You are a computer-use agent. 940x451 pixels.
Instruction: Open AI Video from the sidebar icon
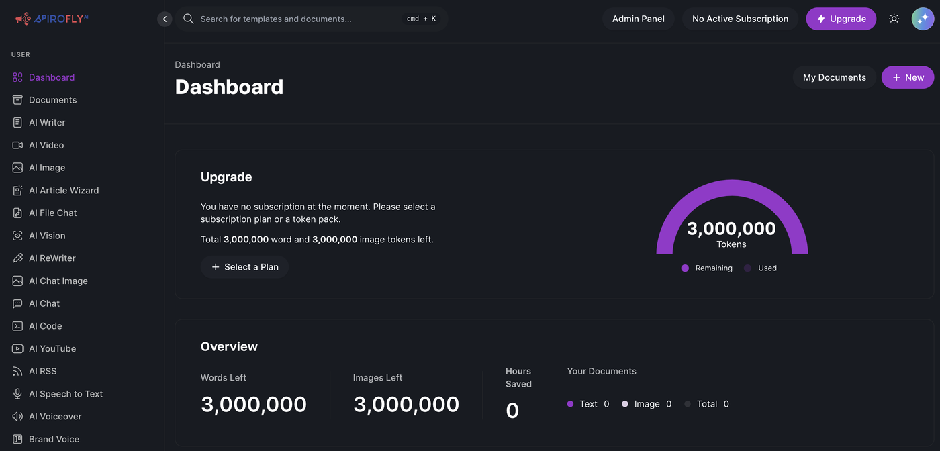pos(17,145)
